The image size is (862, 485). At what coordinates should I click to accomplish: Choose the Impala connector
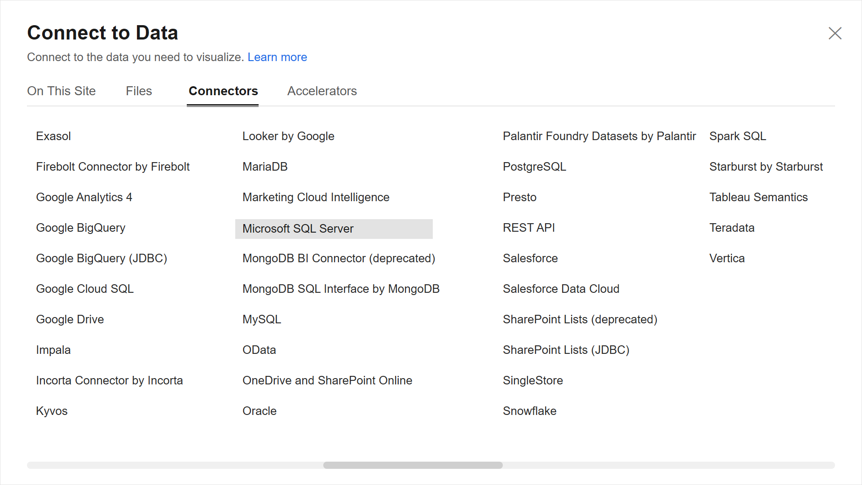(x=53, y=350)
